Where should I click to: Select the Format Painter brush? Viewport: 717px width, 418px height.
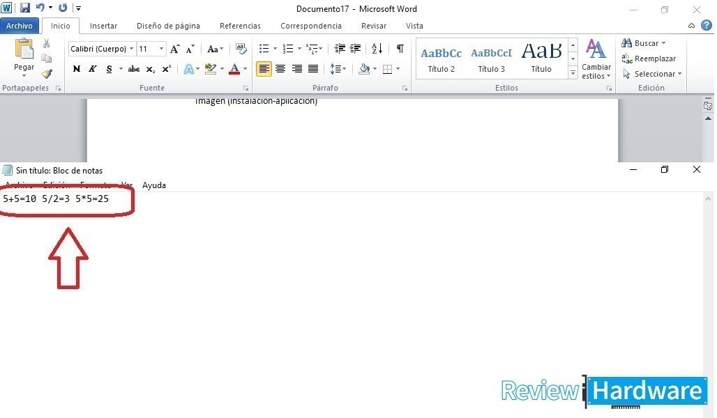coord(46,74)
